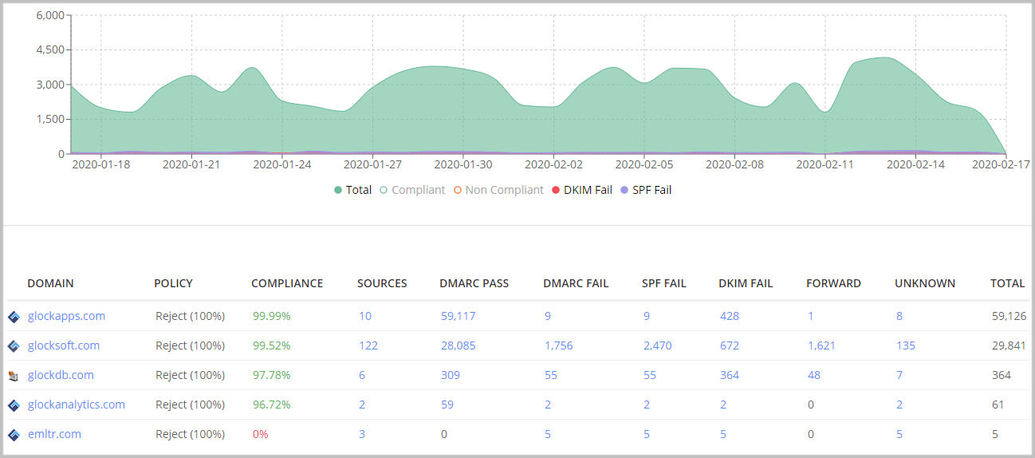
Task: Open glockapps.com sources count 10
Action: tap(365, 316)
